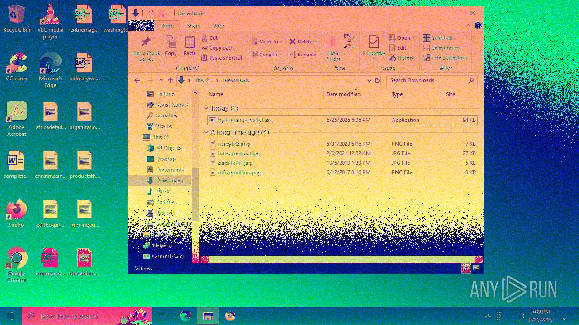Minimize the ribbon with chevron
Screen dimensions: 579x325
[469, 26]
